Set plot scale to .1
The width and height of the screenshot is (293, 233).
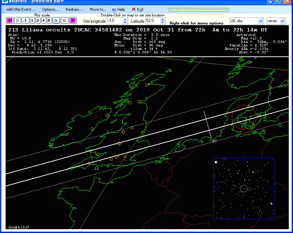(x=24, y=21)
